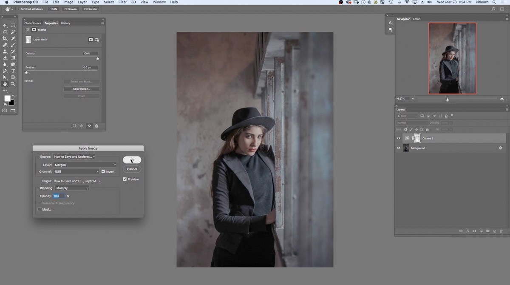
Task: Click the Color Range... button
Action: coord(82,89)
